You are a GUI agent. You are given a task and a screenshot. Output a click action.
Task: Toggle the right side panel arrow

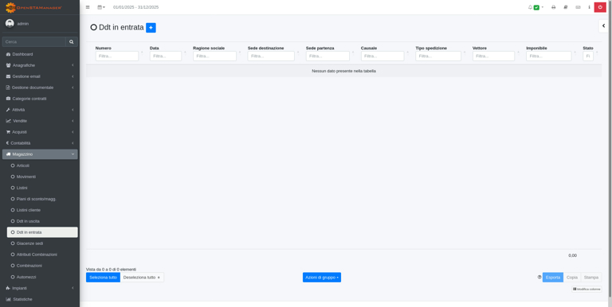coord(604,25)
